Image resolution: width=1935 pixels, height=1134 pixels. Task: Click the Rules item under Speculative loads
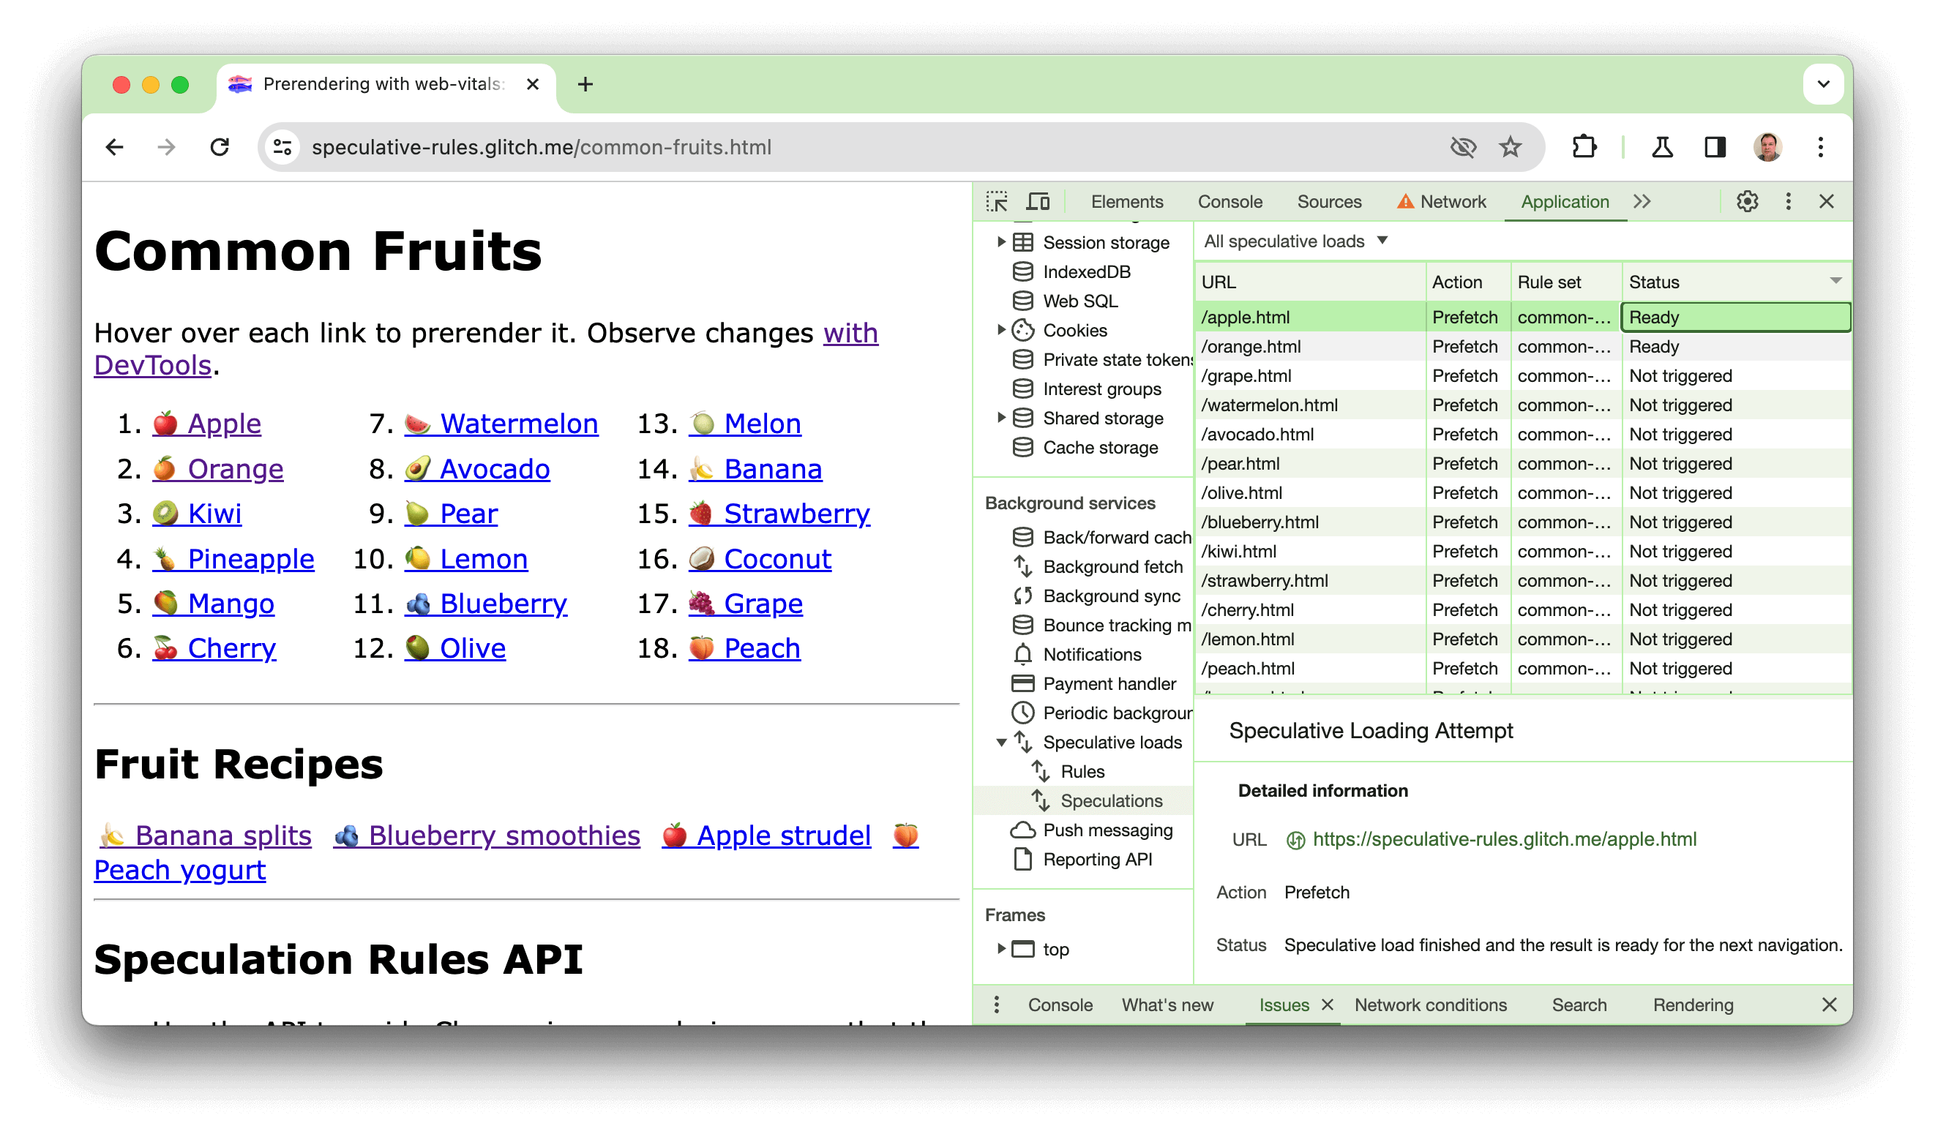(x=1083, y=770)
